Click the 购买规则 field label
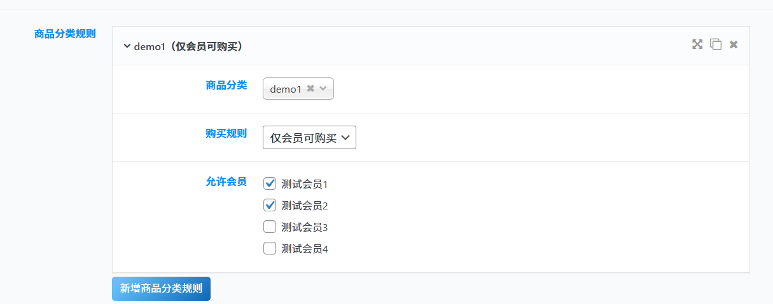Image resolution: width=773 pixels, height=304 pixels. coord(226,133)
